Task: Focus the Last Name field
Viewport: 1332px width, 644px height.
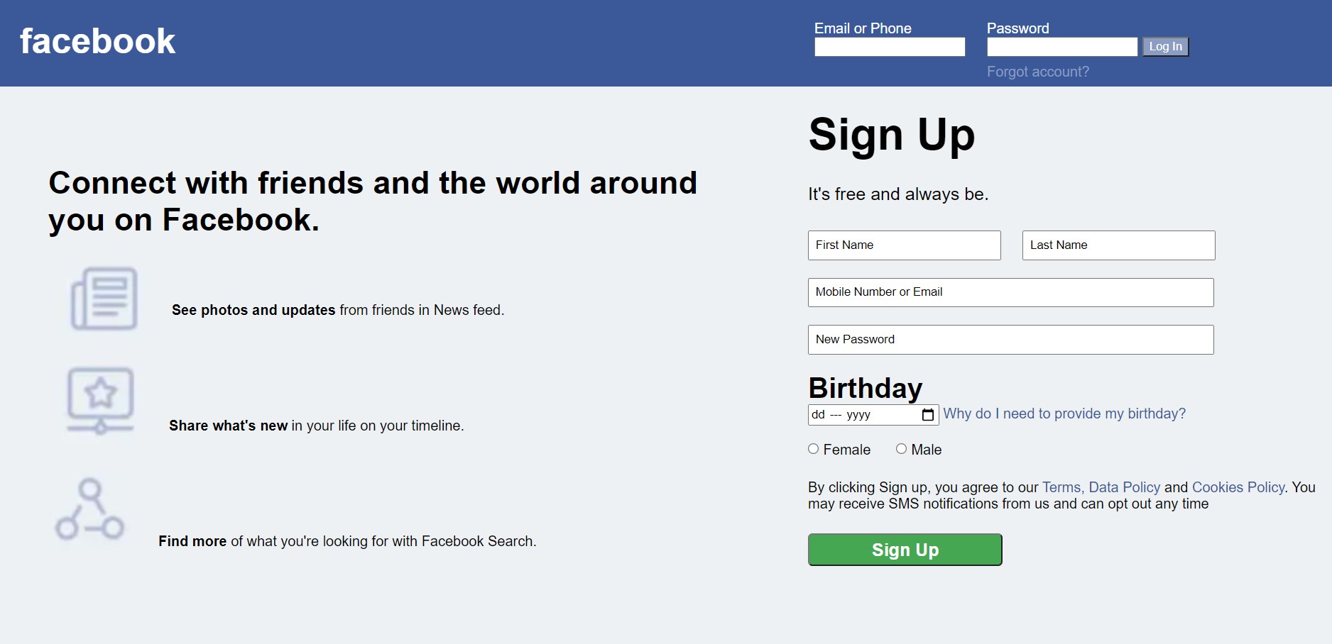Action: 1118,245
